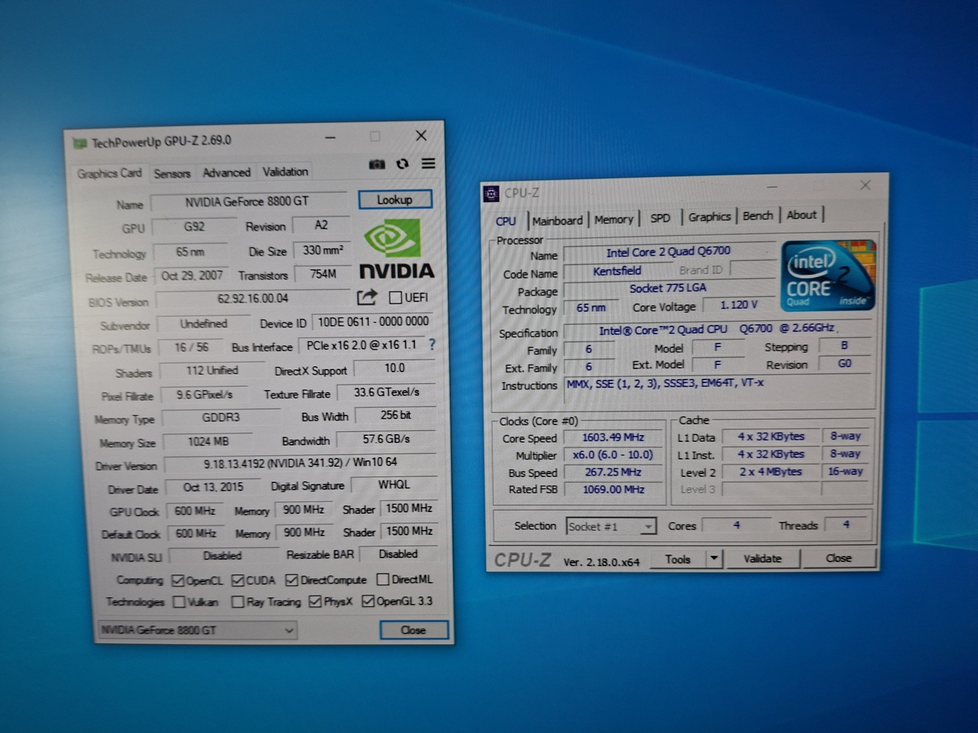Toggle the OpenGL 3.3 checkbox
The image size is (978, 733).
(368, 601)
